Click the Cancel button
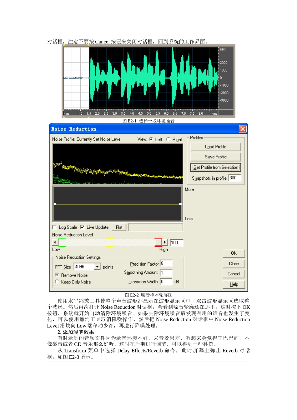This screenshot has width=297, height=420. (x=234, y=274)
